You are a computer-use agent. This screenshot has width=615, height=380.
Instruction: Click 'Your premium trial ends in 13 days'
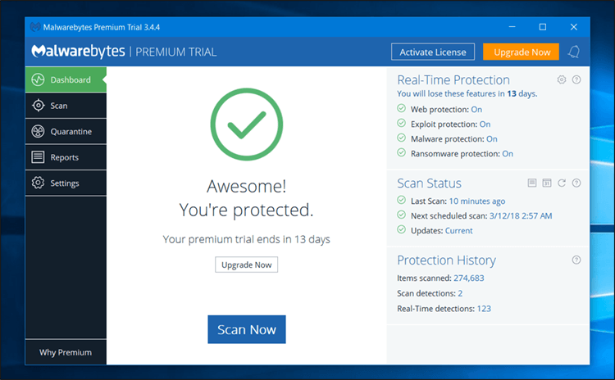tap(246, 239)
